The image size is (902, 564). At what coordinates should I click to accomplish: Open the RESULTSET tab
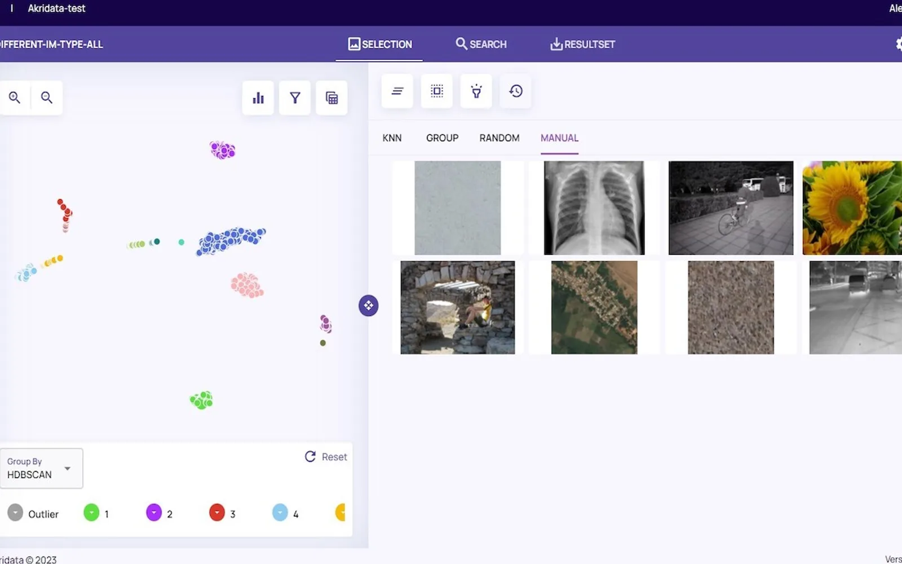[x=582, y=44]
